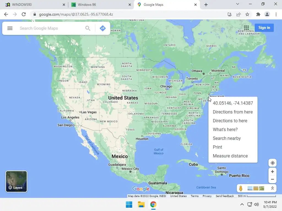Open the Extensions puzzle icon
This screenshot has width=282, height=211.
coord(258,14)
